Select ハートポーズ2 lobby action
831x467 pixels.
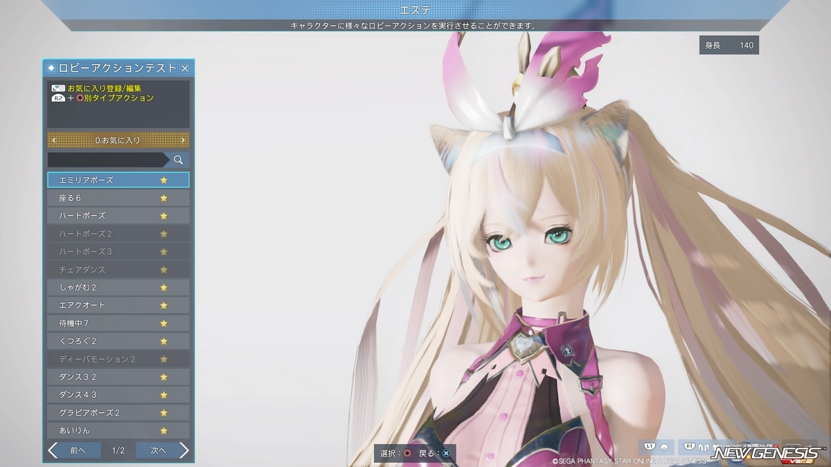pos(118,234)
